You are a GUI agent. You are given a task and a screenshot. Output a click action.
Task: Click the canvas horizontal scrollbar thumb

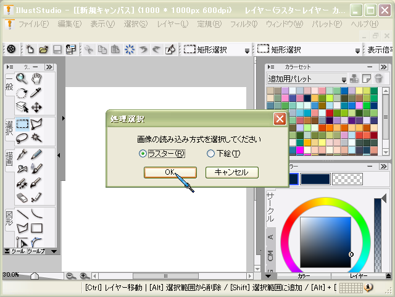165,276
